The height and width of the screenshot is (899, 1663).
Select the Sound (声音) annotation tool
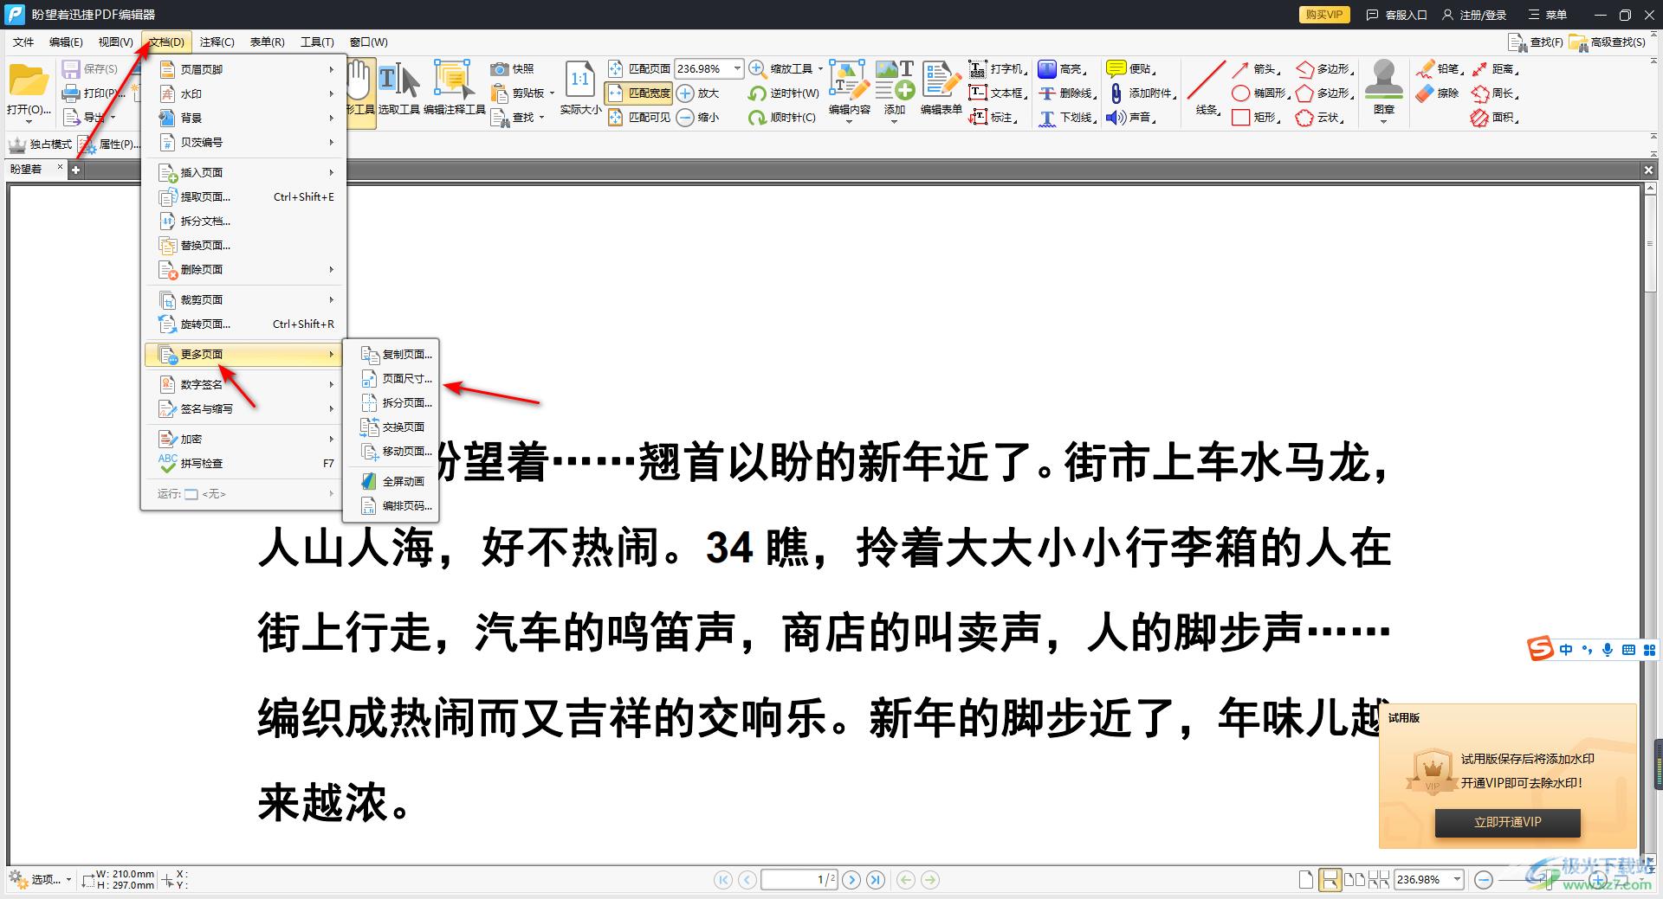[x=1131, y=117]
